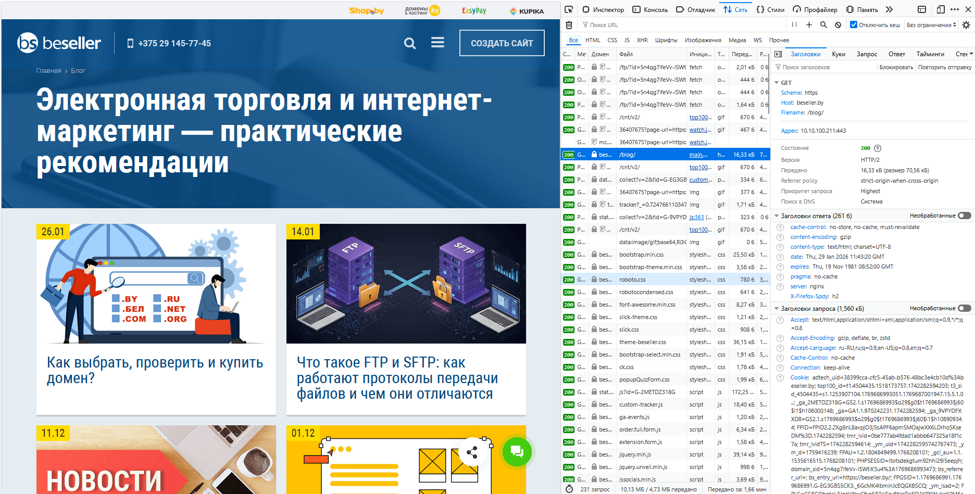Switch to the Куки tab

tap(839, 54)
